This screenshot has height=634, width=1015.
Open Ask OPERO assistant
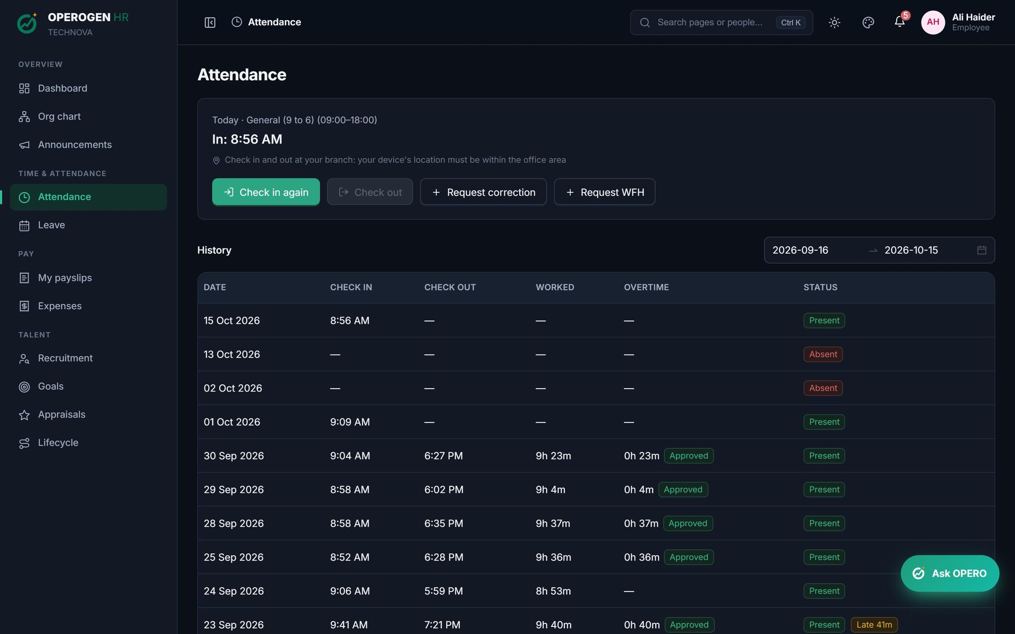coord(950,574)
